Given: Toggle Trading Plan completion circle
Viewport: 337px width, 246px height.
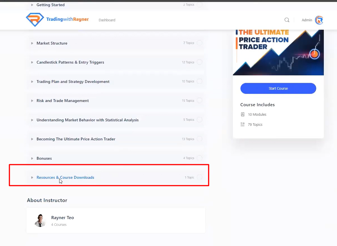Looking at the screenshot, I should 200,81.
